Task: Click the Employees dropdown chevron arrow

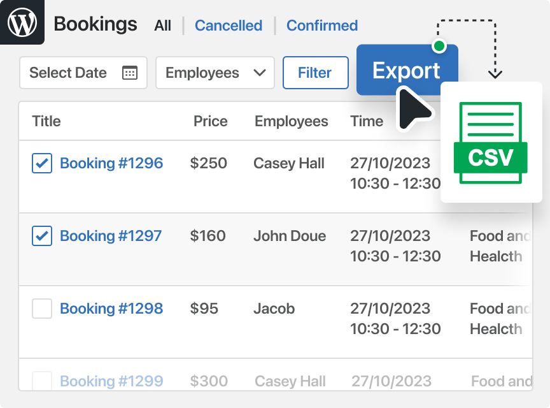Action: (260, 73)
